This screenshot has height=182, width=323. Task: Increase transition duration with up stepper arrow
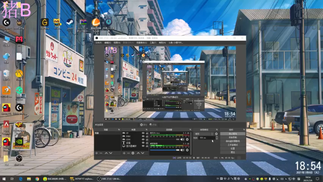pyautogui.click(x=217, y=137)
